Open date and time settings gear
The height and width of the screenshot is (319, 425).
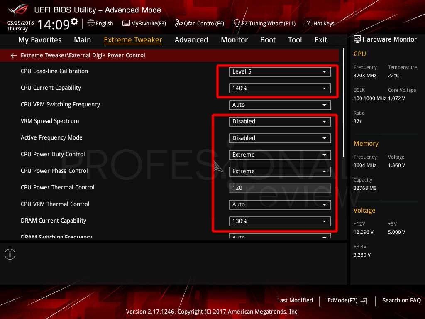tap(74, 21)
